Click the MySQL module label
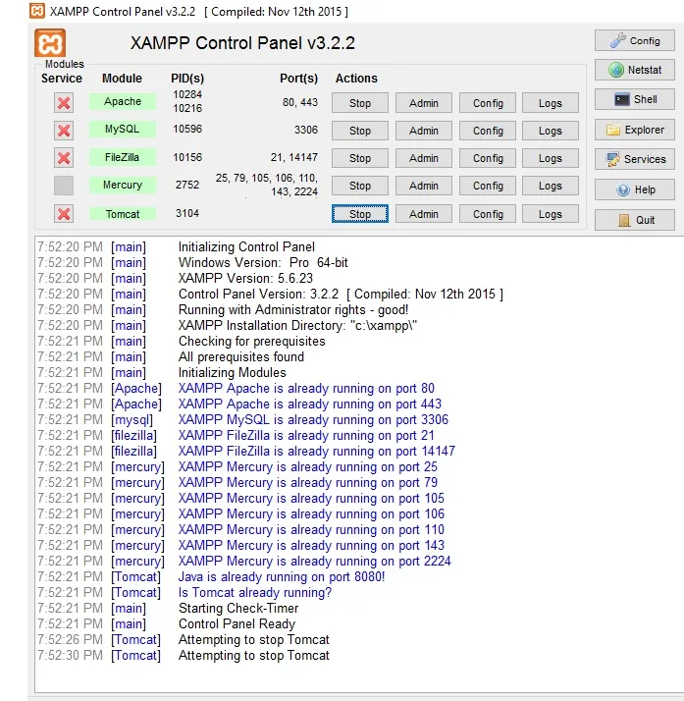 click(123, 130)
